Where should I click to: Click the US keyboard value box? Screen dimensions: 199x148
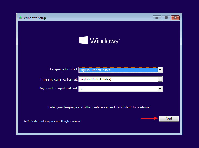(x=118, y=89)
